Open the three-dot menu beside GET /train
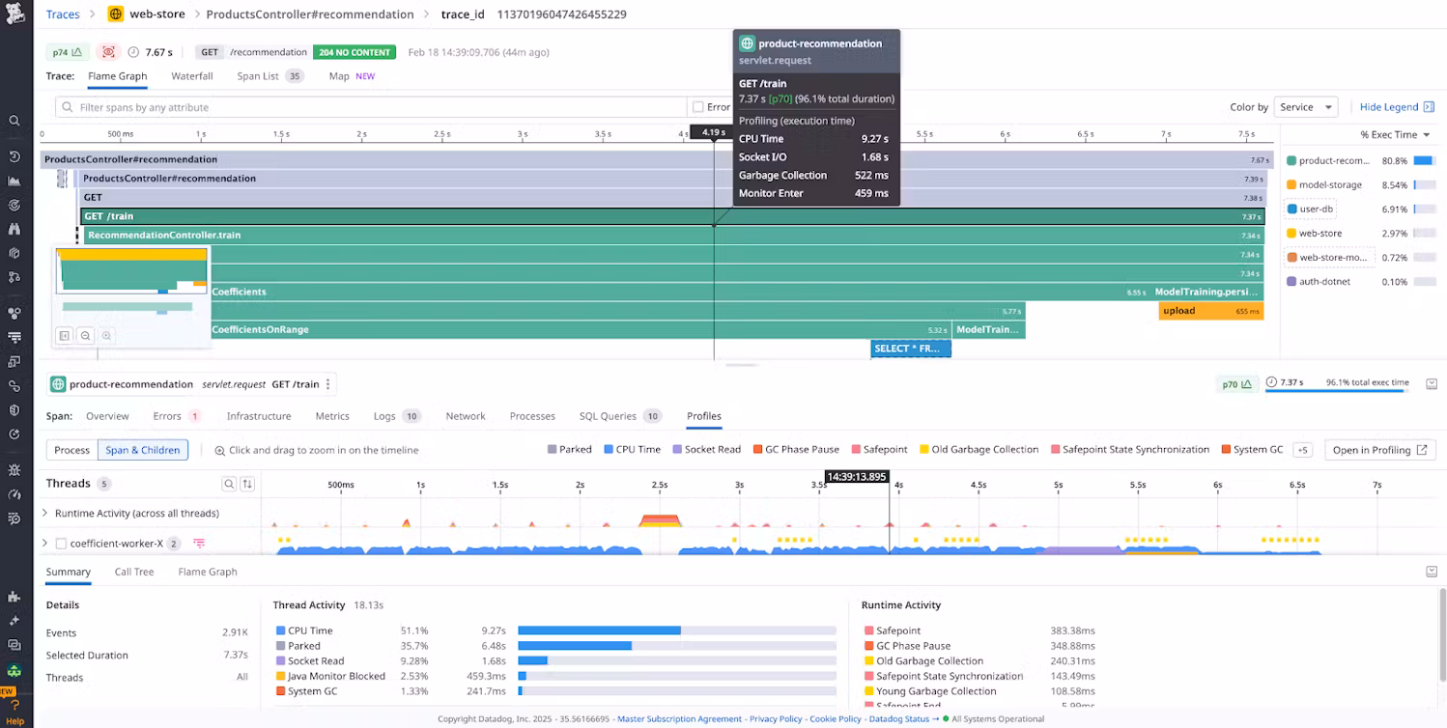This screenshot has width=1447, height=728. [x=328, y=384]
